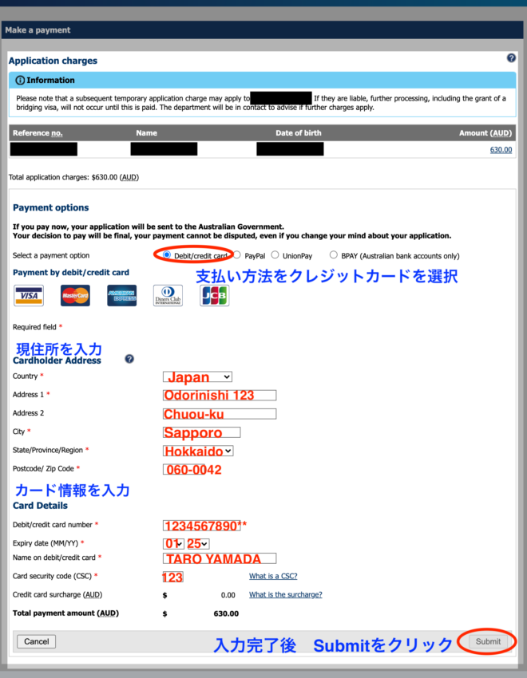This screenshot has height=678, width=527.
Task: Open help icon beside Cardholder Address
Action: click(x=129, y=360)
